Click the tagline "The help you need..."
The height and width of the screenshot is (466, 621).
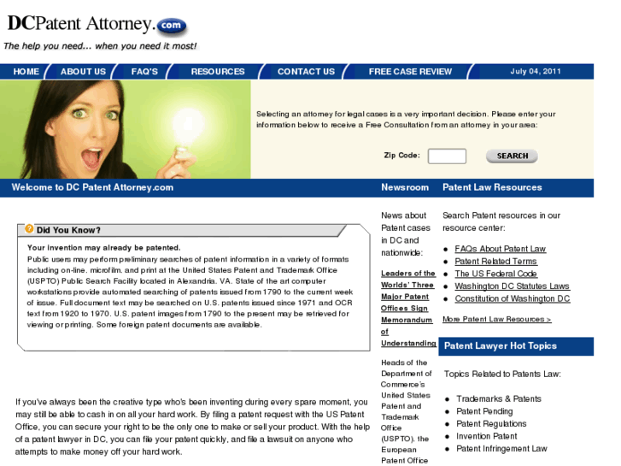(100, 46)
